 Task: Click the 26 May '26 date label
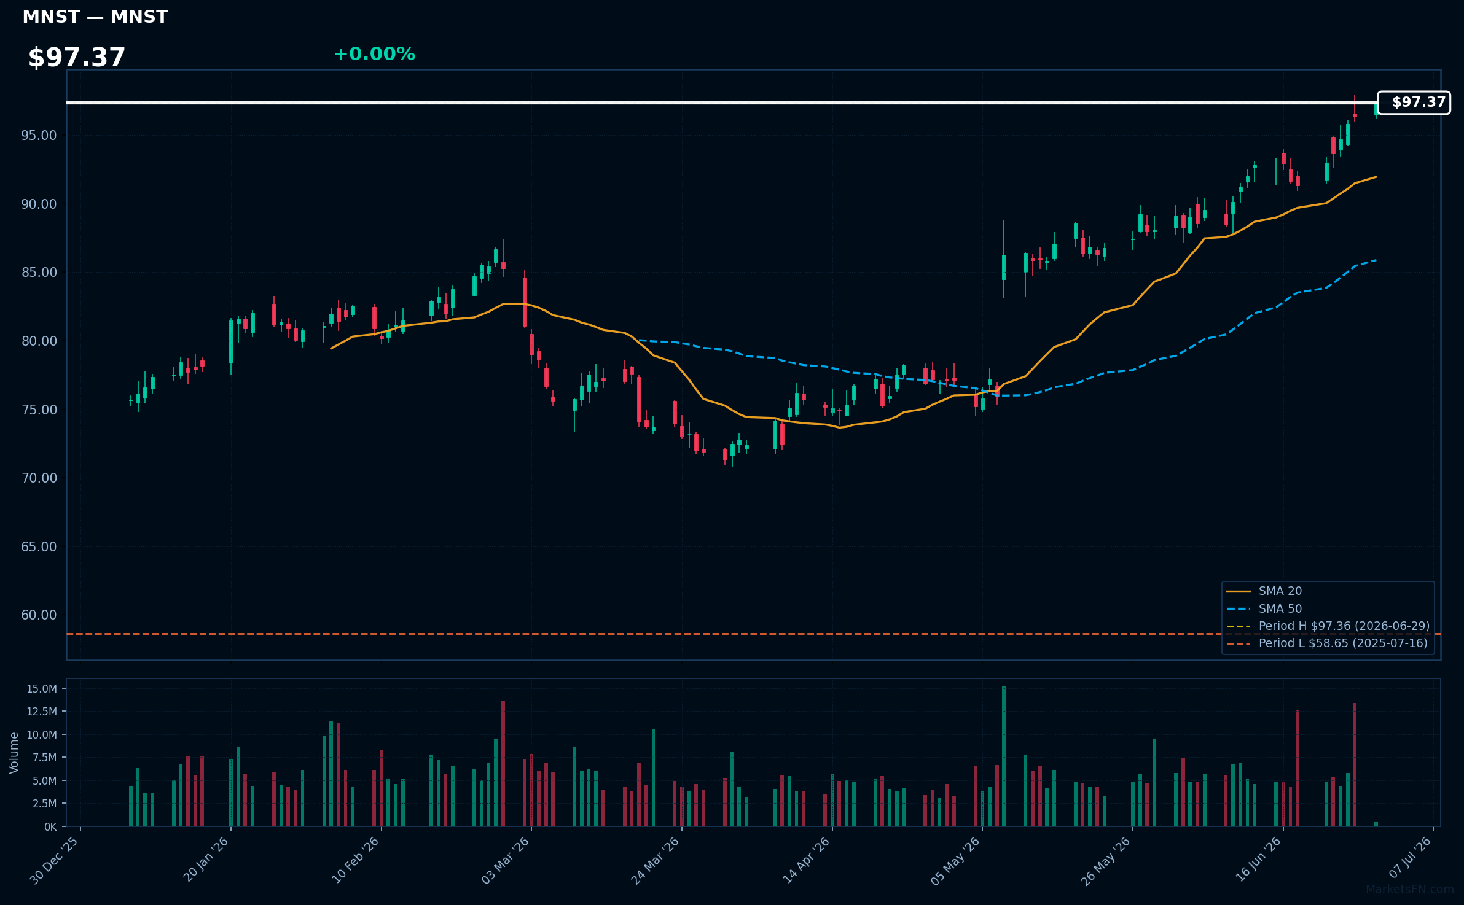pos(1106,860)
